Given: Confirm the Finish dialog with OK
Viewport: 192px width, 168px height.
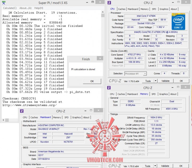Looking at the screenshot, I should tap(92, 81).
